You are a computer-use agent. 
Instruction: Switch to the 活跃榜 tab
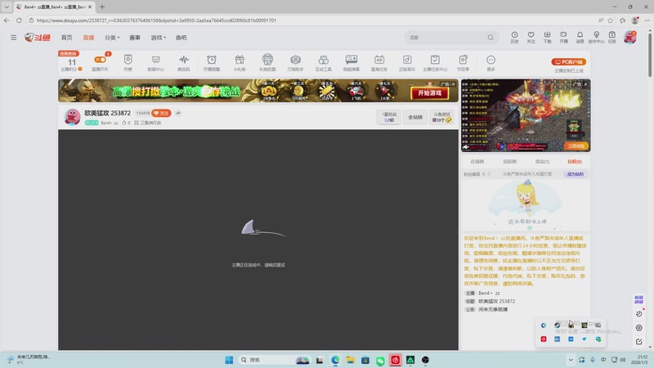click(x=509, y=161)
